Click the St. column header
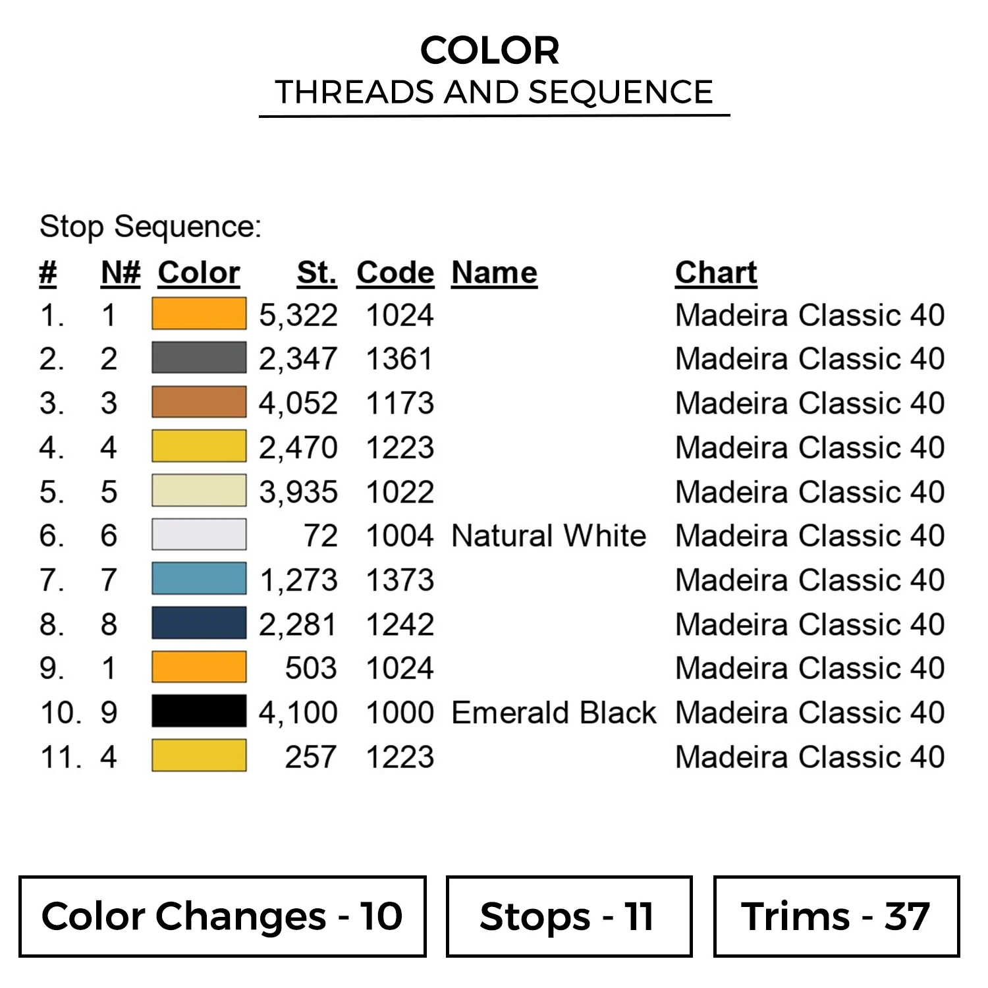Image resolution: width=988 pixels, height=988 pixels. [x=317, y=273]
